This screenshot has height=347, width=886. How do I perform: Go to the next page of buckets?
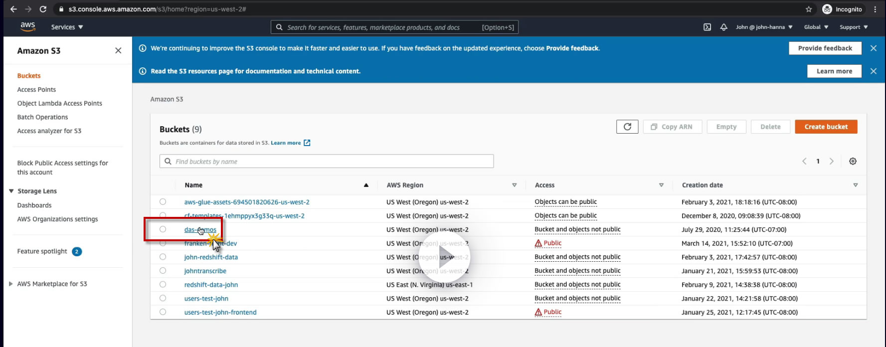tap(831, 161)
